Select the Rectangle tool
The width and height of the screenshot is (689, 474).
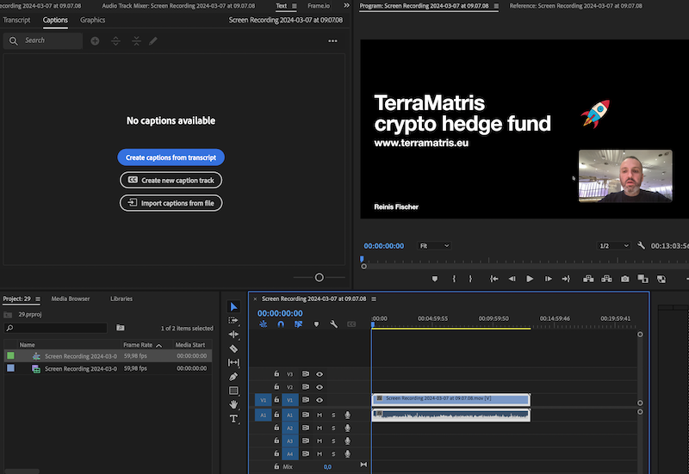tap(233, 391)
